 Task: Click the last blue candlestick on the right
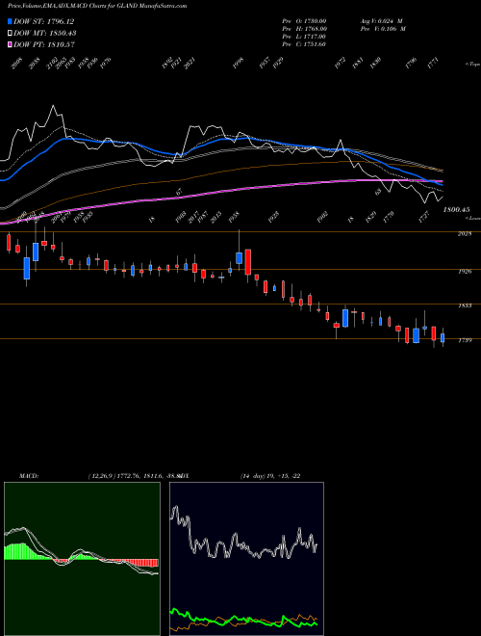coord(443,338)
